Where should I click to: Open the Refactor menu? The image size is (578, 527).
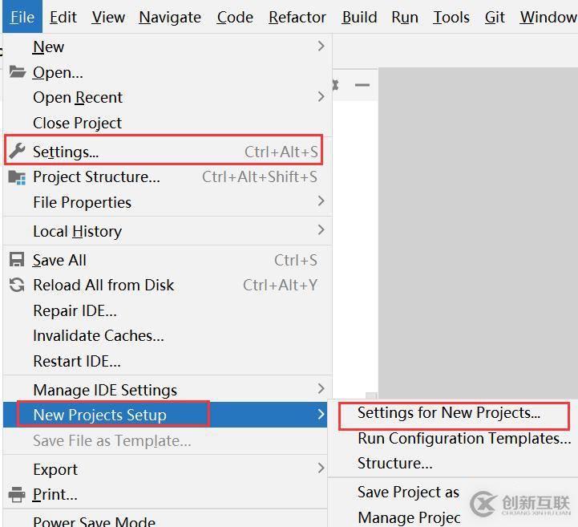pyautogui.click(x=297, y=17)
